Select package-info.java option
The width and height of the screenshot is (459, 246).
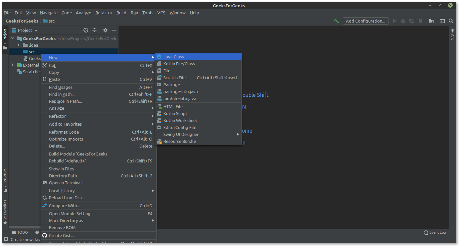199,92
